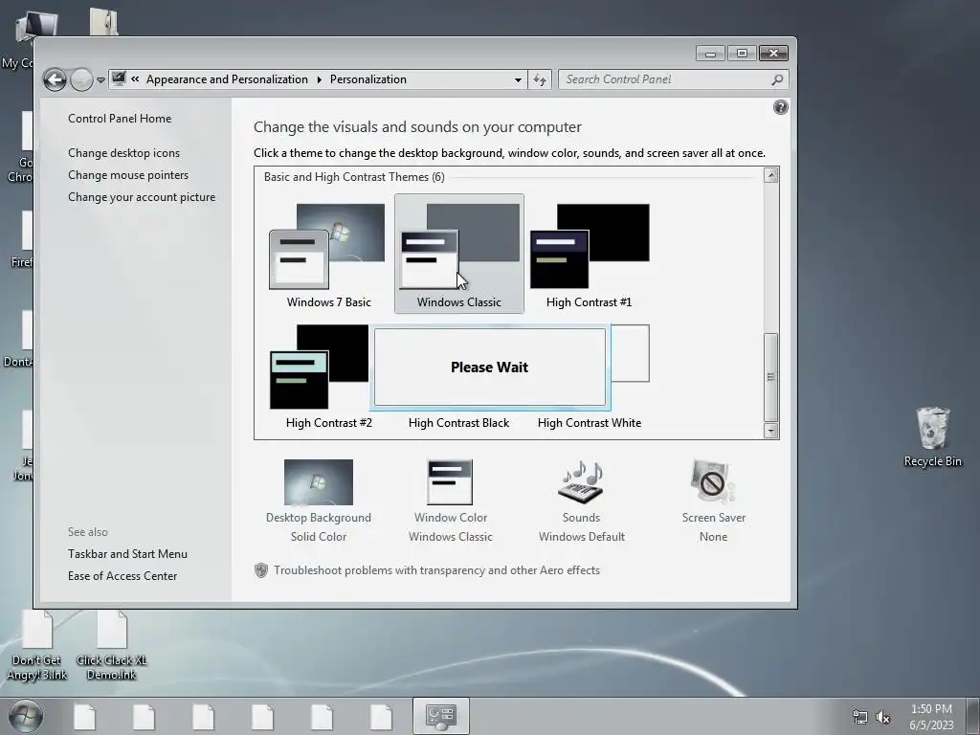Screen dimensions: 980x735
Task: Go back with the Back arrow button
Action: tap(55, 79)
